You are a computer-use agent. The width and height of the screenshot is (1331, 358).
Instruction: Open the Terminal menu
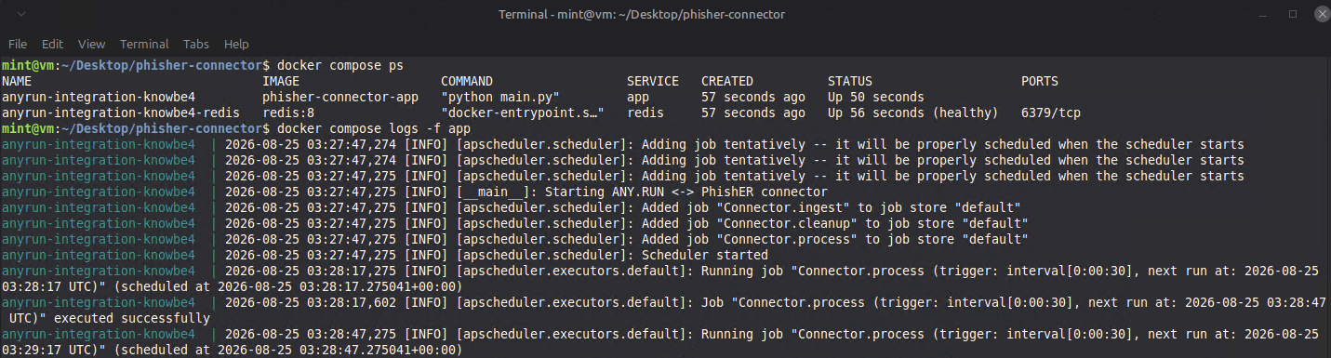pos(144,44)
